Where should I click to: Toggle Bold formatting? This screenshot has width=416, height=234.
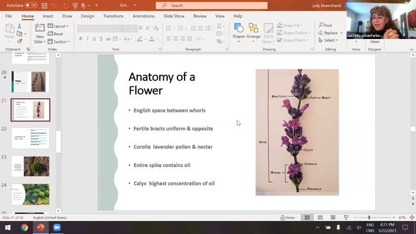pyautogui.click(x=81, y=39)
